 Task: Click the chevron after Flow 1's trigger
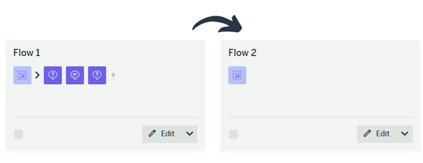37,75
